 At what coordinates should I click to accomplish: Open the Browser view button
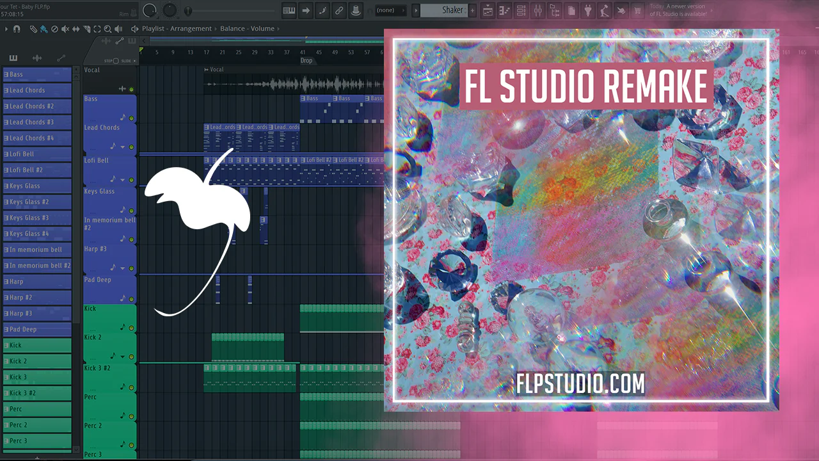555,10
